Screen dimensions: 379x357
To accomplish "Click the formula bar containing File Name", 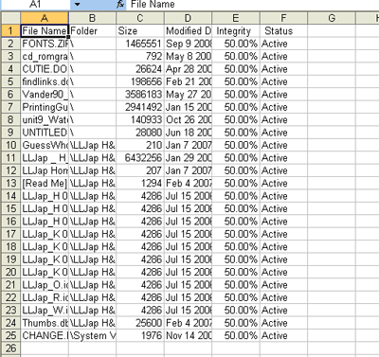I will [253, 5].
